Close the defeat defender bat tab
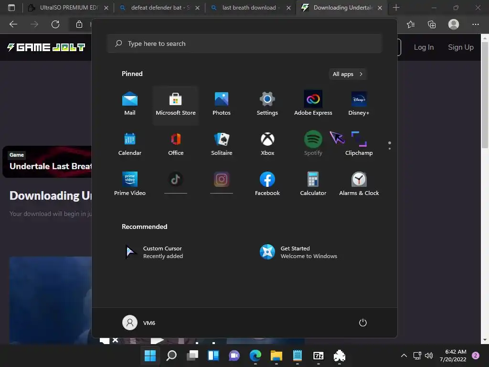489x367 pixels. (x=197, y=8)
